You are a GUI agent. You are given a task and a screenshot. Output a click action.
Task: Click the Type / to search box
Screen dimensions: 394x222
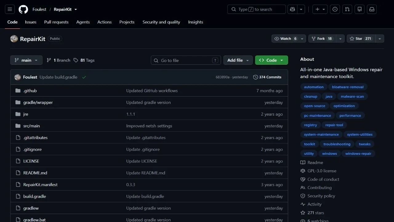tap(256, 9)
